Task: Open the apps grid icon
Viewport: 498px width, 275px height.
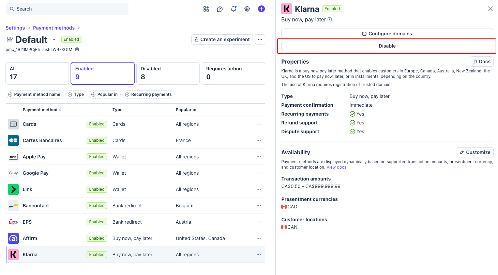Action: 206,9
